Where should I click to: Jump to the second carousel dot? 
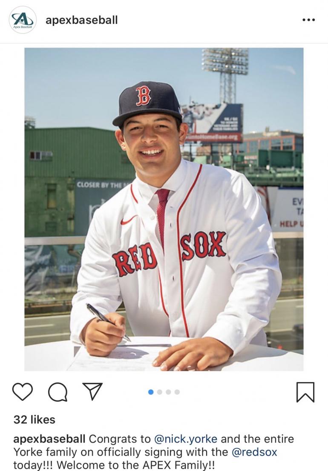160,392
